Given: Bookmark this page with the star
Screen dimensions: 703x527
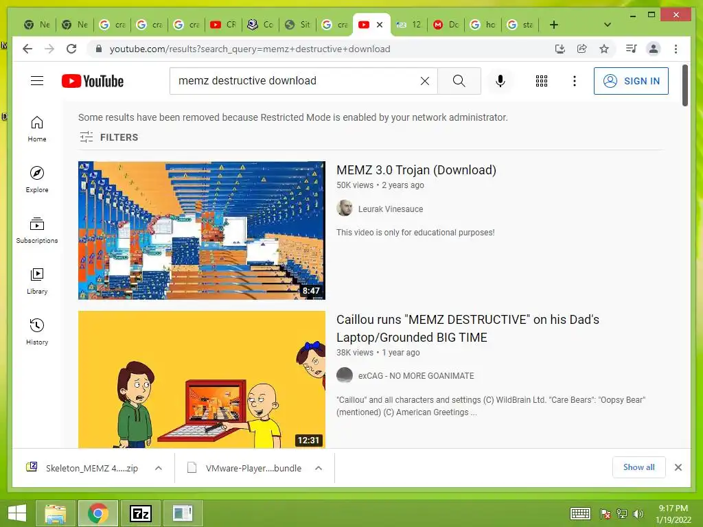Looking at the screenshot, I should 604,49.
